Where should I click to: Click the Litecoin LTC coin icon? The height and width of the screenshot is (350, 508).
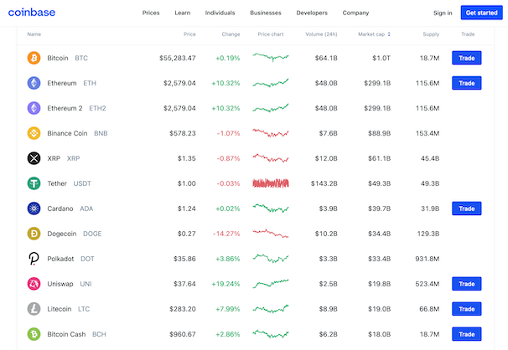coord(34,309)
